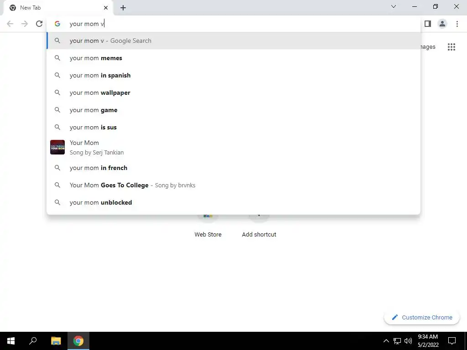Open the notification center icon
This screenshot has width=467, height=350.
click(x=452, y=341)
